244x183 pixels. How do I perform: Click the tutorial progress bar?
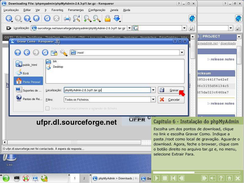(x=197, y=172)
